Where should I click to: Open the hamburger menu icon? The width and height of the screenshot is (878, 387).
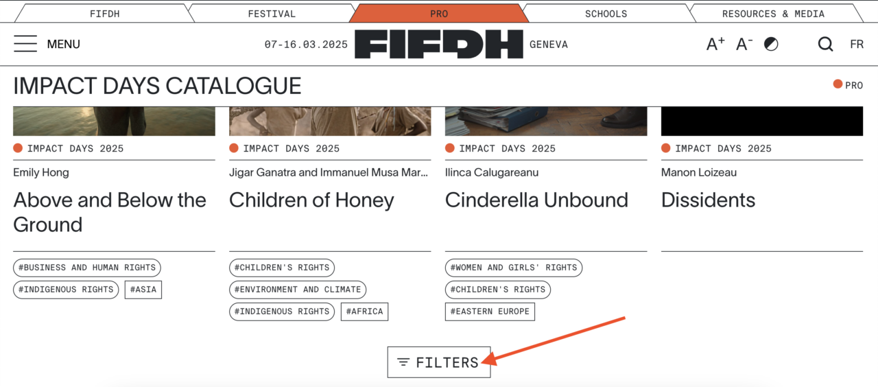25,44
